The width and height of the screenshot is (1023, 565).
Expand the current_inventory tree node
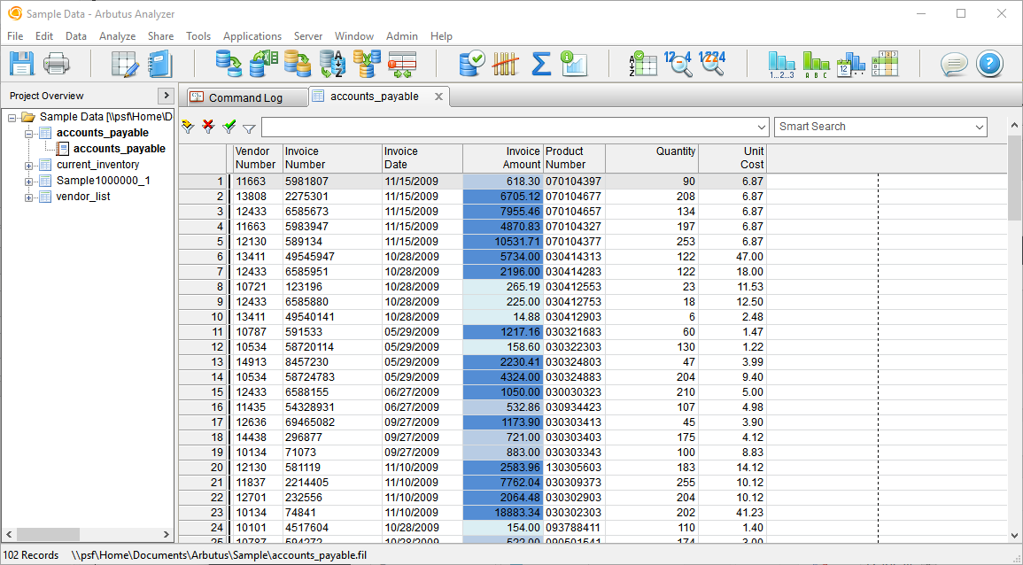pyautogui.click(x=28, y=163)
